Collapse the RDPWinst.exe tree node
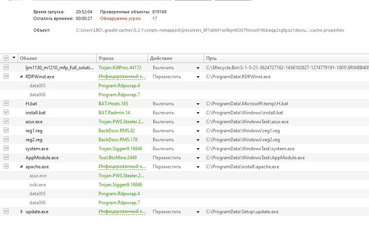Screen dimensions: 369x225 pyautogui.click(x=22, y=76)
